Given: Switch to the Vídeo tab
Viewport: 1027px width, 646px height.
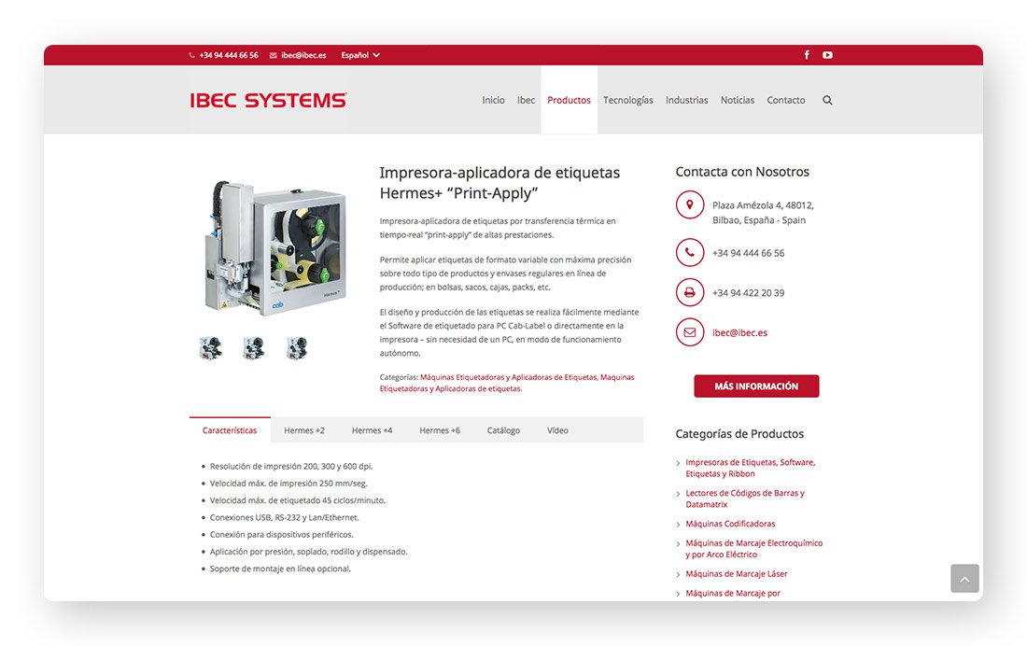Looking at the screenshot, I should tap(557, 430).
